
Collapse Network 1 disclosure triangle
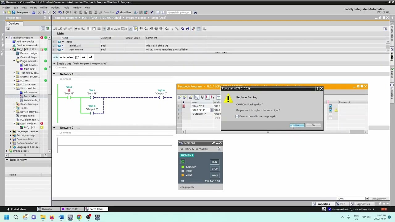coord(54,74)
